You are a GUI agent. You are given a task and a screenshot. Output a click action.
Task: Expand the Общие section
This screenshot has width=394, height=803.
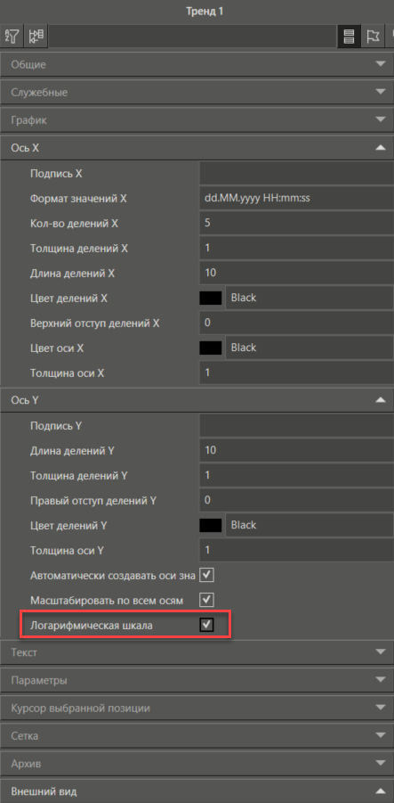tap(197, 64)
